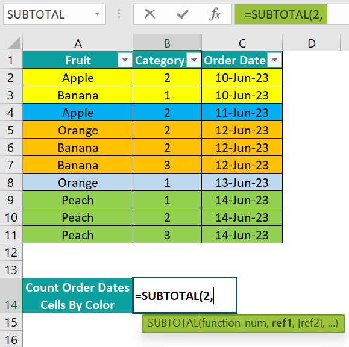Image resolution: width=349 pixels, height=347 pixels.
Task: Select column C header
Action: point(242,43)
